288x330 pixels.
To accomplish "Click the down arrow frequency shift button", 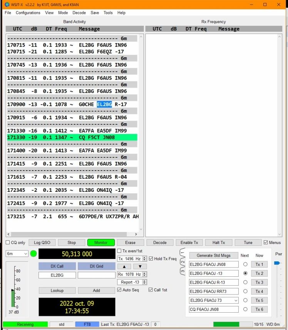I will pyautogui.click(x=140, y=267).
